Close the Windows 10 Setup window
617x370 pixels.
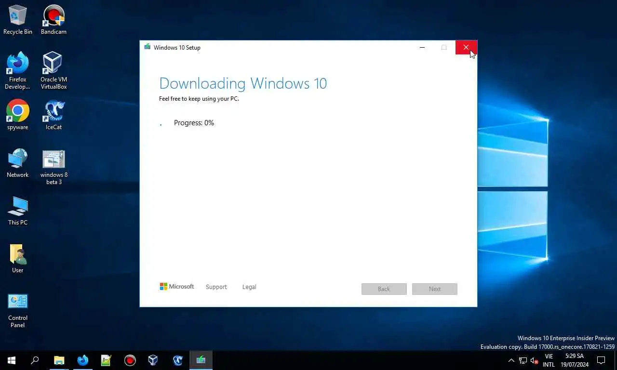pos(466,47)
